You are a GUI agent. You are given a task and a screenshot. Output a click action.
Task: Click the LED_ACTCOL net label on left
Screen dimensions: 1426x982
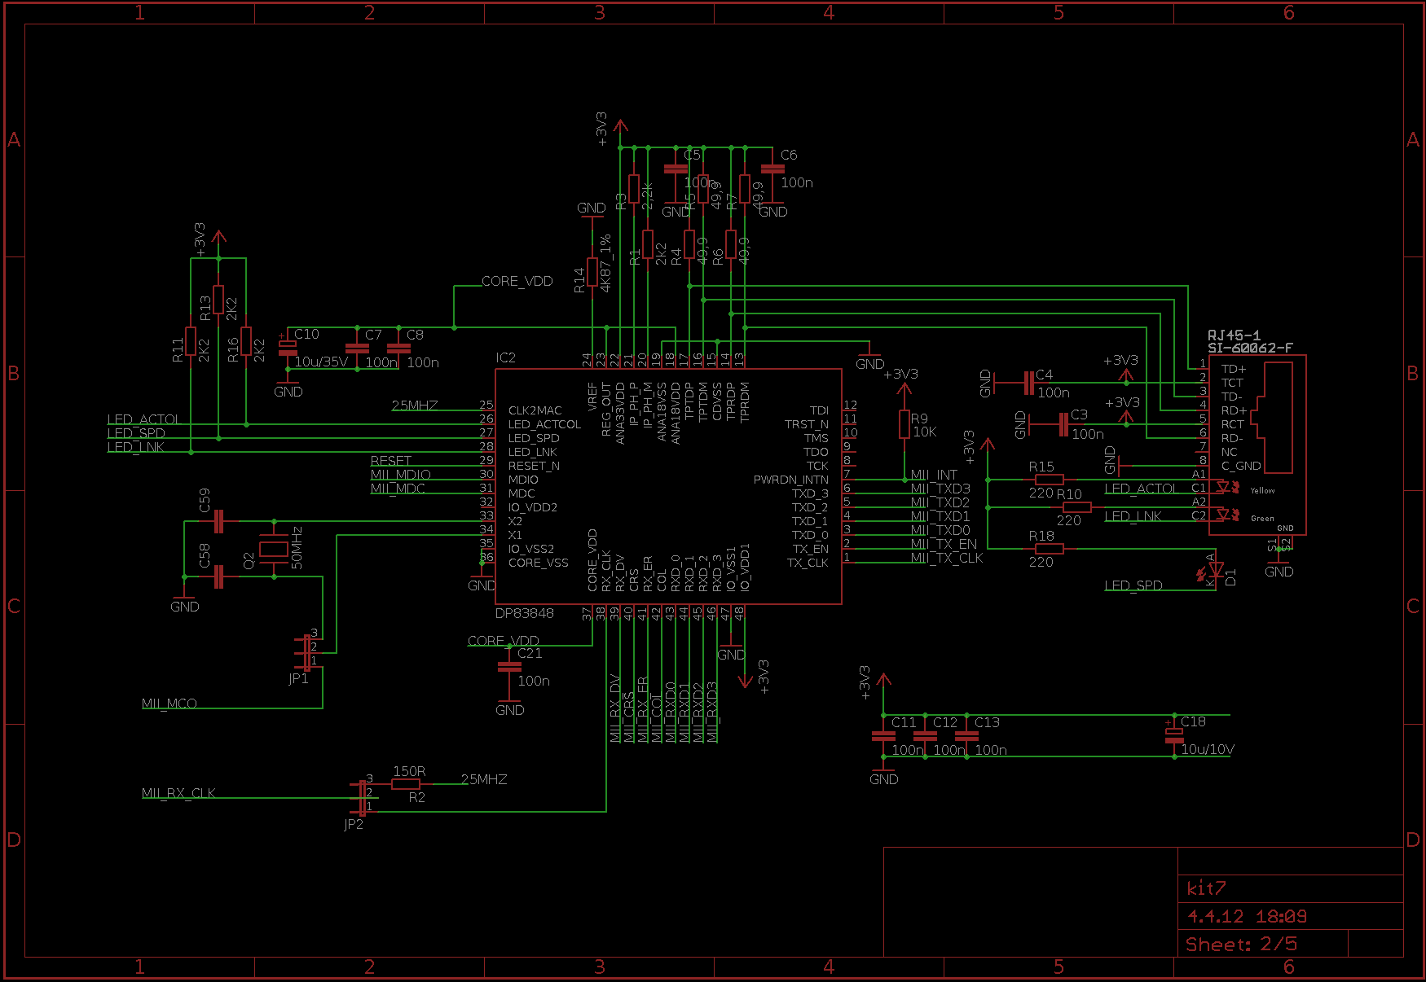point(143,419)
